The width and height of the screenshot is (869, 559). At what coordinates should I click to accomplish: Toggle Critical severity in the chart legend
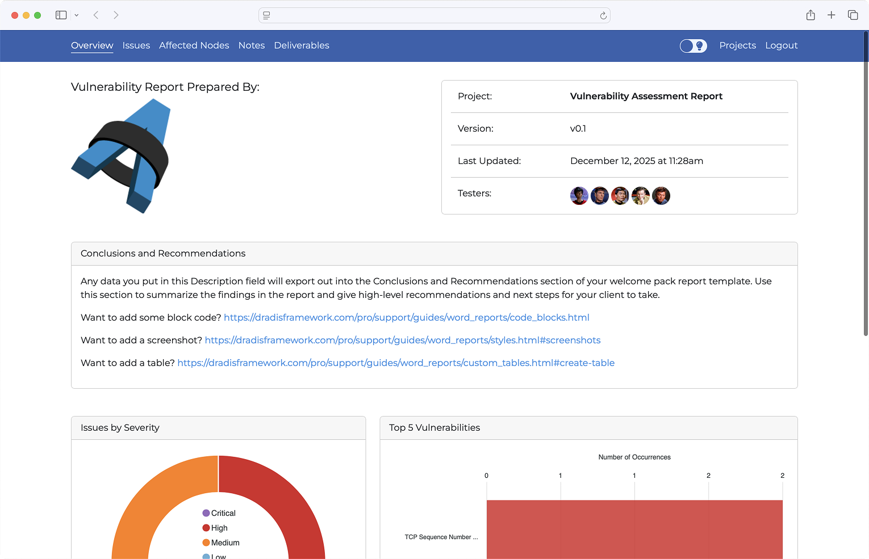(219, 513)
